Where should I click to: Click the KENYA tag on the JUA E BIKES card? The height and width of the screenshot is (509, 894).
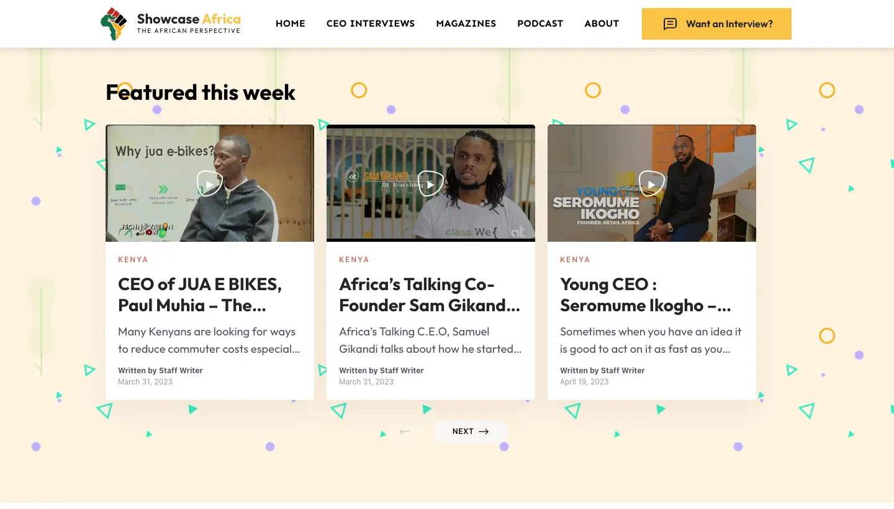[x=133, y=260]
